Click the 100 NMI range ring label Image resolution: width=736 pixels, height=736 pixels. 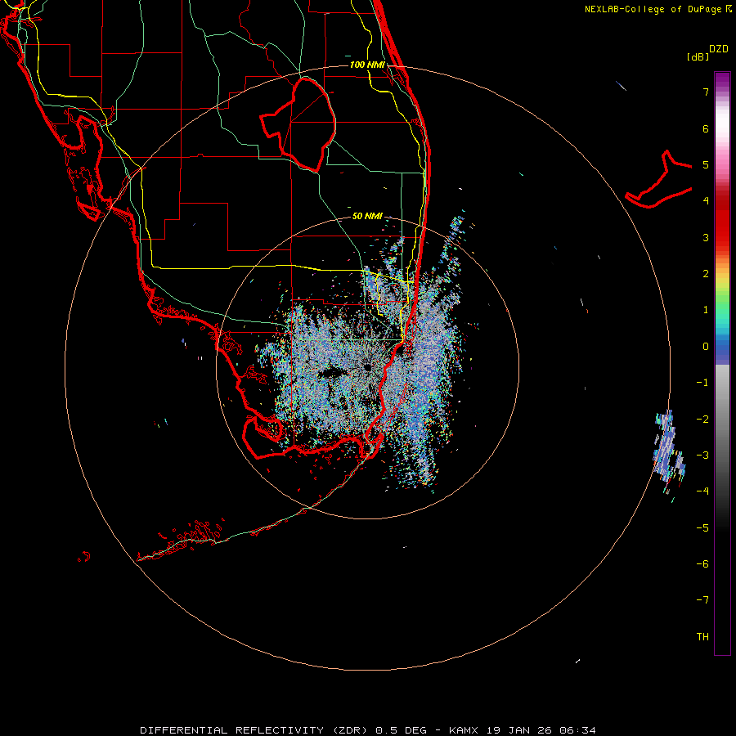point(367,65)
